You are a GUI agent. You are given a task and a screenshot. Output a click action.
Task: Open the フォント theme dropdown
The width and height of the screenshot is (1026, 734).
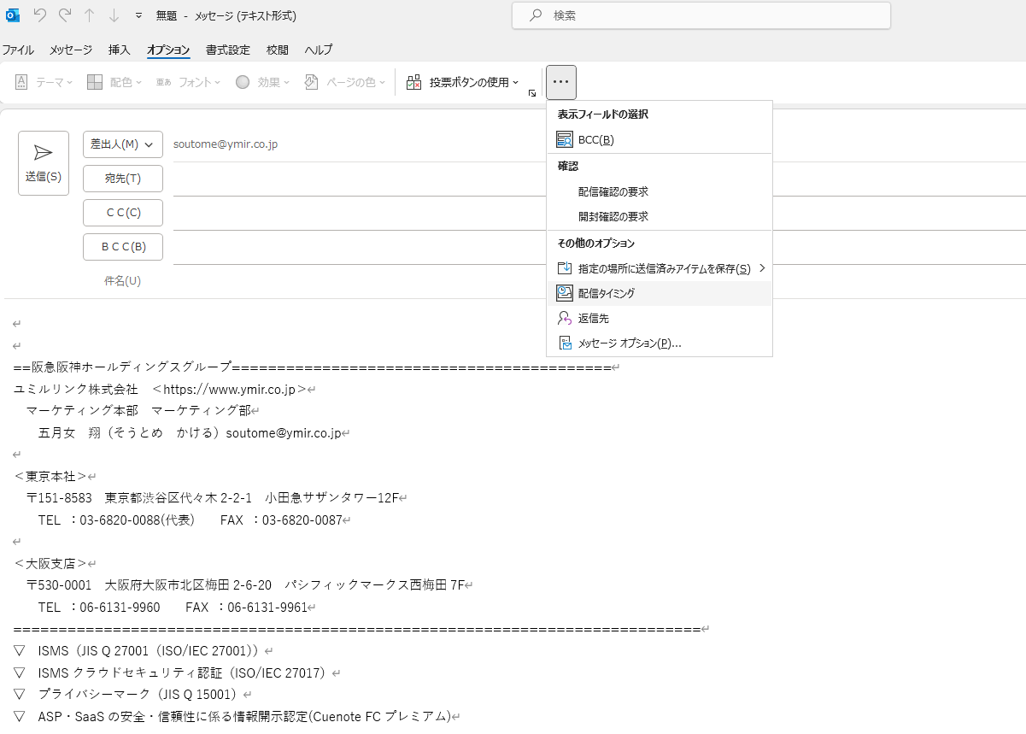click(189, 82)
